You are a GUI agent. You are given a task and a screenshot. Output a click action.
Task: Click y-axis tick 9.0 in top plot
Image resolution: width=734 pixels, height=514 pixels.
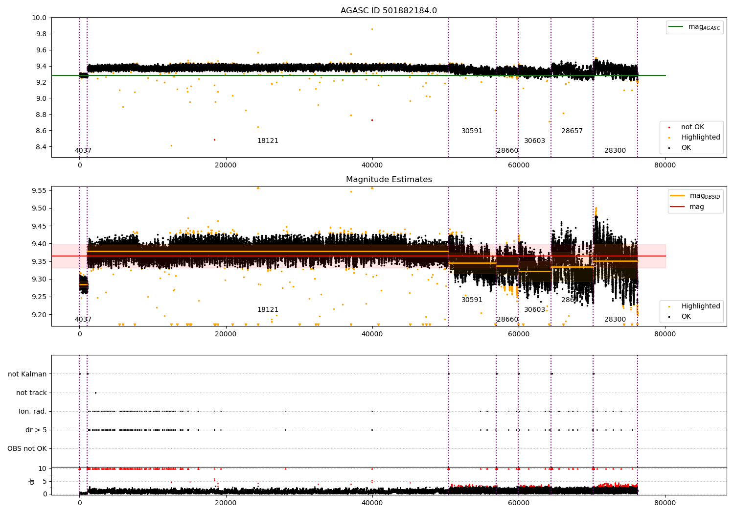pos(41,99)
